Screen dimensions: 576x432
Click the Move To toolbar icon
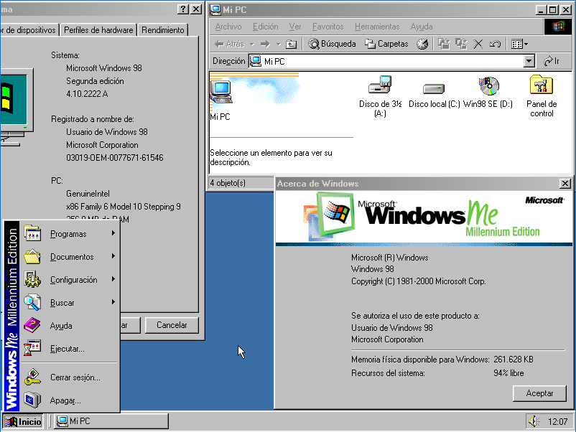point(444,44)
